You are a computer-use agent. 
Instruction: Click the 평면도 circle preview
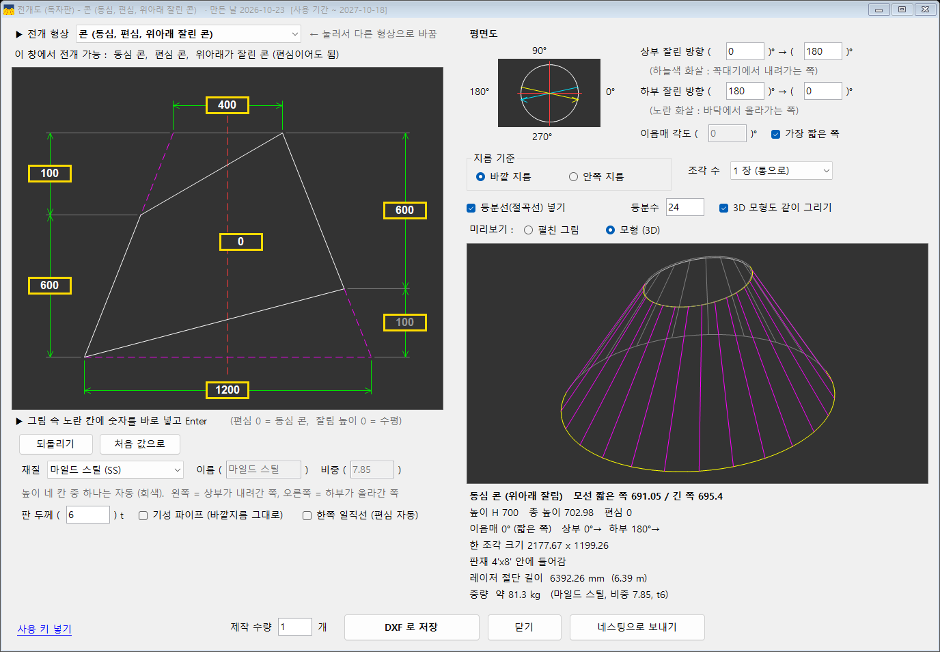549,93
